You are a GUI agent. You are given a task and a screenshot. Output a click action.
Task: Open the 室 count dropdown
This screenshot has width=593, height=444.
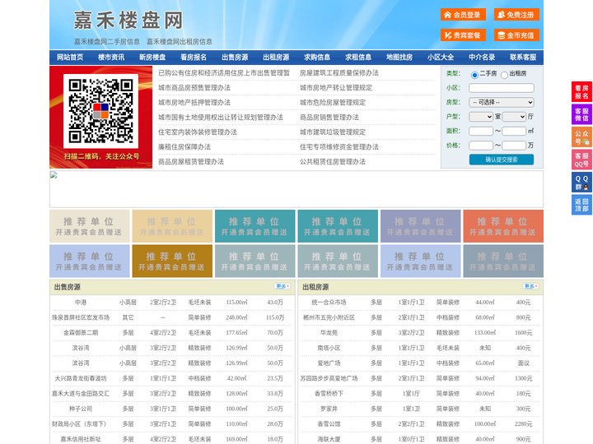481,117
